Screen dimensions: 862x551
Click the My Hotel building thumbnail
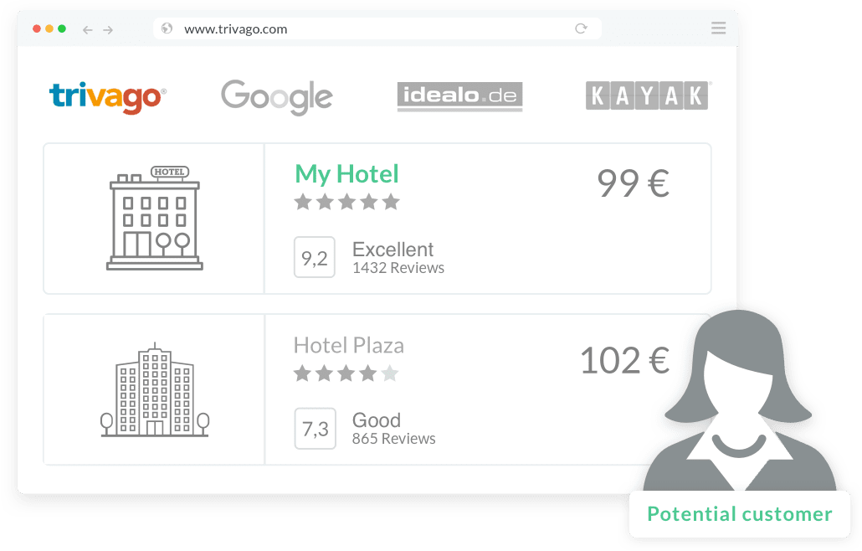click(x=155, y=219)
